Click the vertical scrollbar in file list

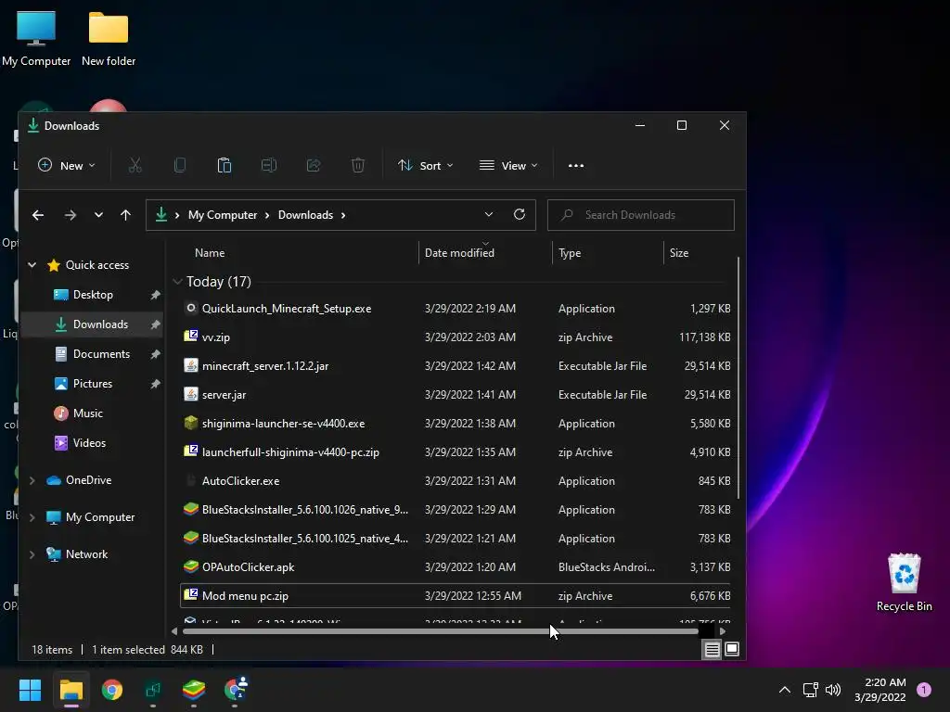click(x=738, y=378)
